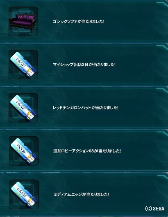Viewport: 168px width, 217px height.
Task: Select the ticket icon beside マイショップ出店3日
Action: point(23,65)
